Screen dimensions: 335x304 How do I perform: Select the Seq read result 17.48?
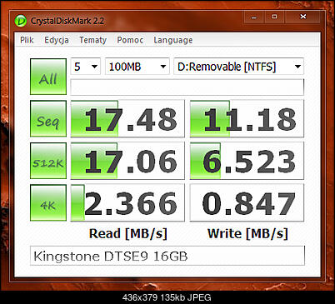(127, 119)
